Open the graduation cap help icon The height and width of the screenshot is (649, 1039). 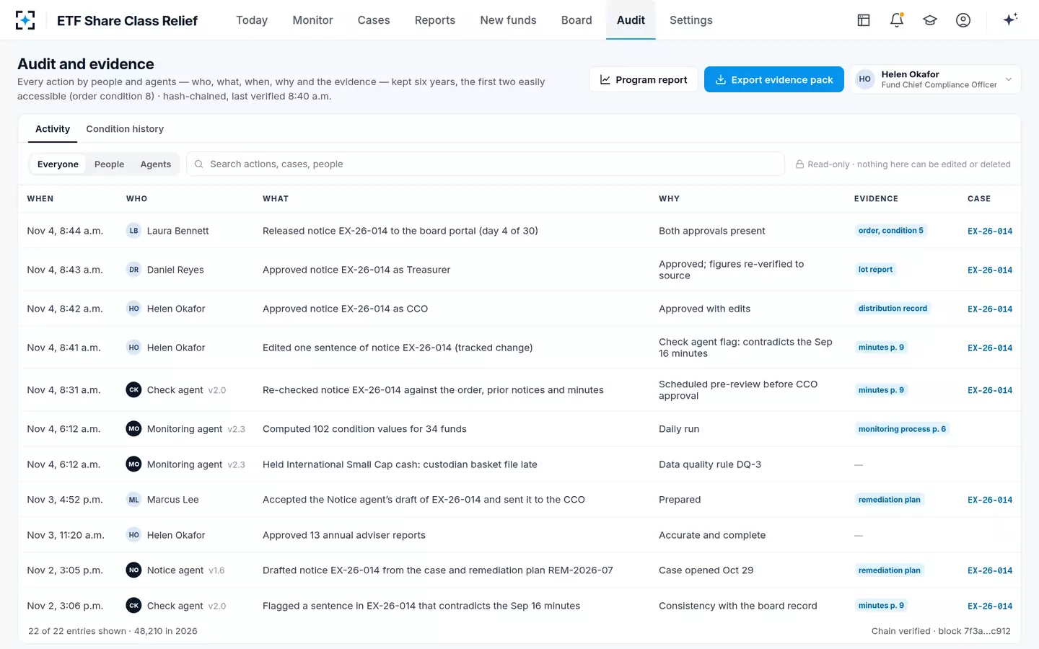coord(930,20)
